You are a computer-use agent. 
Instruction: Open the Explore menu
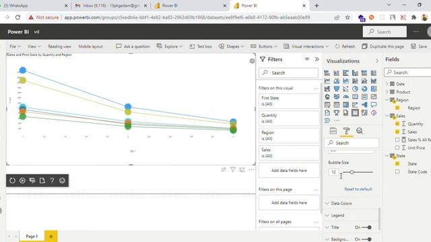170,46
